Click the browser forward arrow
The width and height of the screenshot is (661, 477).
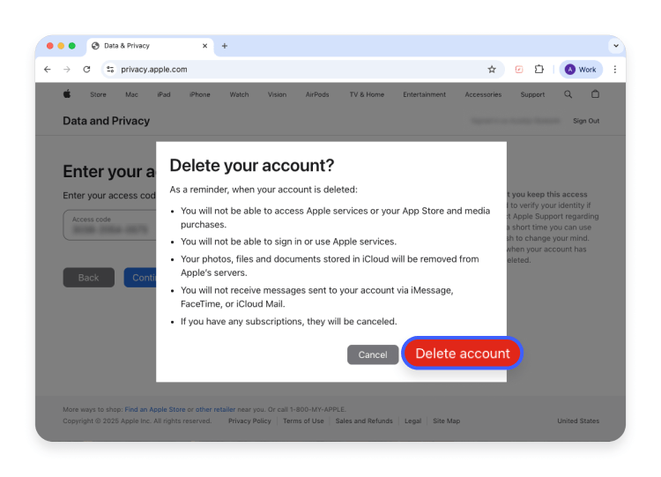pyautogui.click(x=67, y=69)
